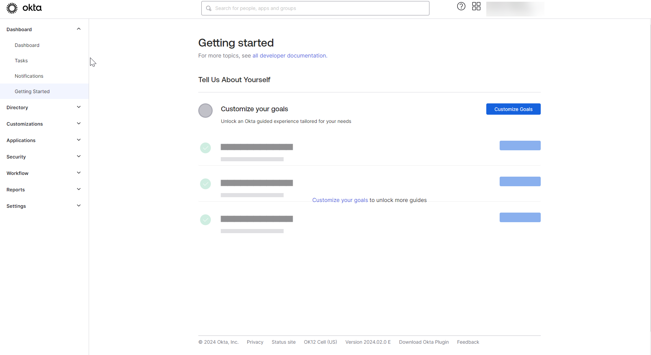
Task: Expand the Workflow section chevron
Action: click(79, 173)
